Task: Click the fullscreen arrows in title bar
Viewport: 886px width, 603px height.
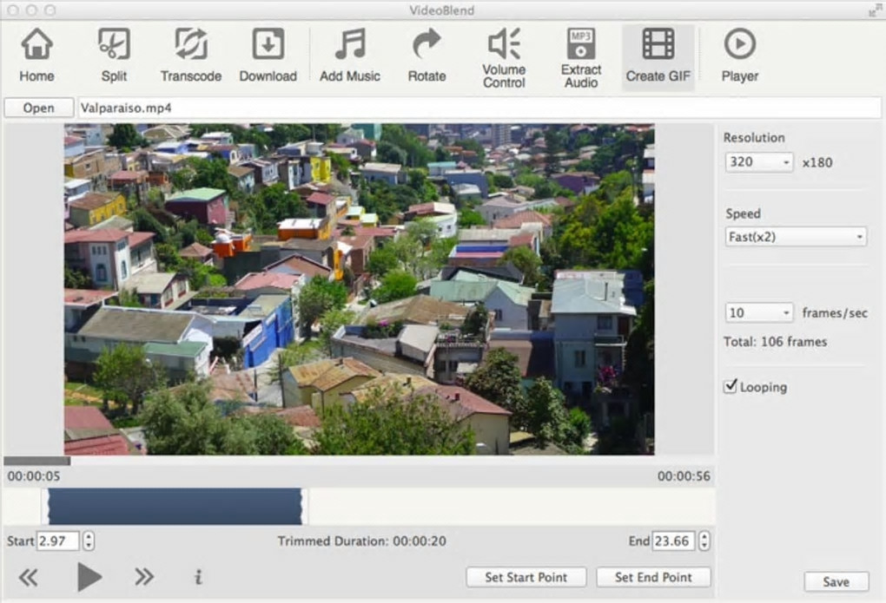Action: [x=875, y=10]
